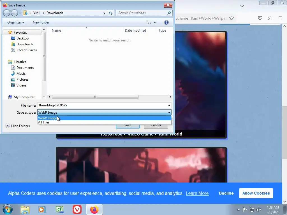
Task: Click the change view icon
Action: (x=149, y=22)
